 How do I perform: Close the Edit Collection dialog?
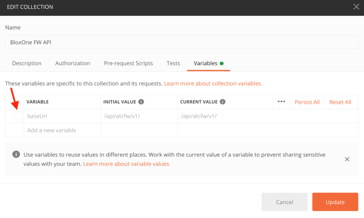point(356,7)
